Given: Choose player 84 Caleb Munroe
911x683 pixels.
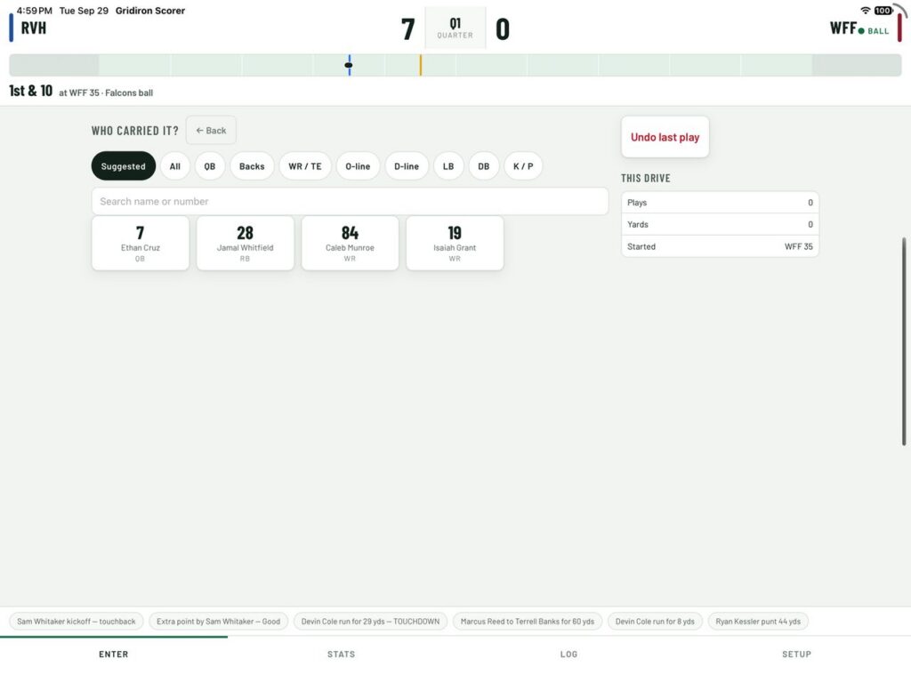Looking at the screenshot, I should 350,244.
